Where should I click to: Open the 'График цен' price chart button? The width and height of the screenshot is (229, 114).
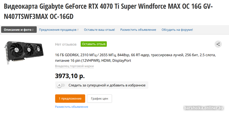point(99,99)
